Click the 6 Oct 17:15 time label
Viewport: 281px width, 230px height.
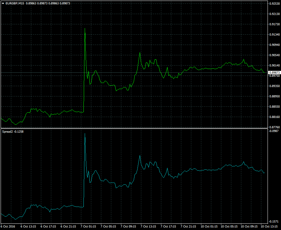48,227
